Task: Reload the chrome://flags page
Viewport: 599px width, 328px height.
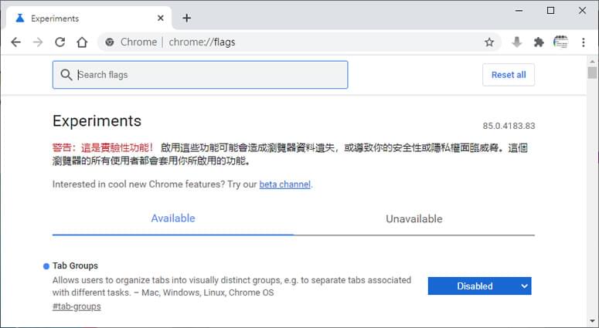Action: point(60,42)
